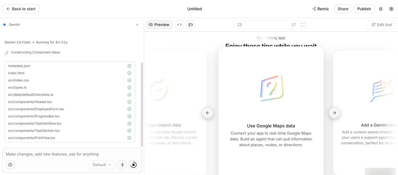Click the "Use Google Maps data" tip heading

(271, 126)
